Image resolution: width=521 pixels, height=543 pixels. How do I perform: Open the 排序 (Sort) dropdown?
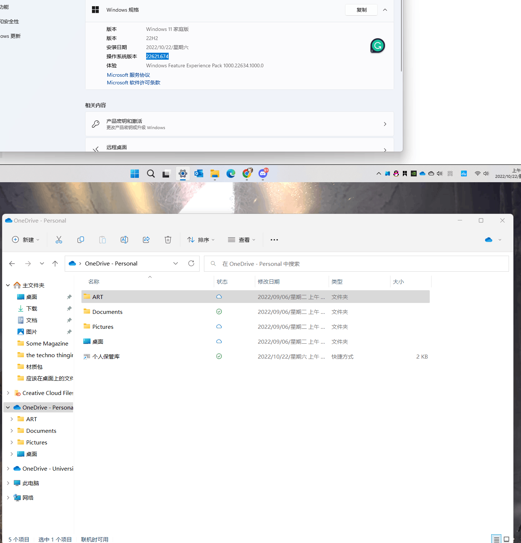click(201, 240)
